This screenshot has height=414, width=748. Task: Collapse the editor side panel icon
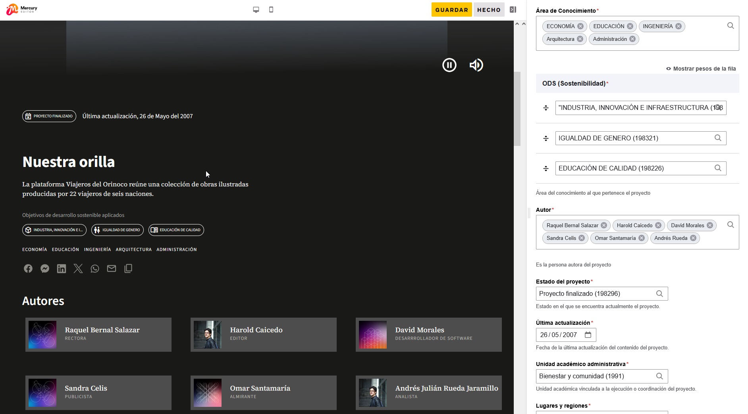point(513,10)
